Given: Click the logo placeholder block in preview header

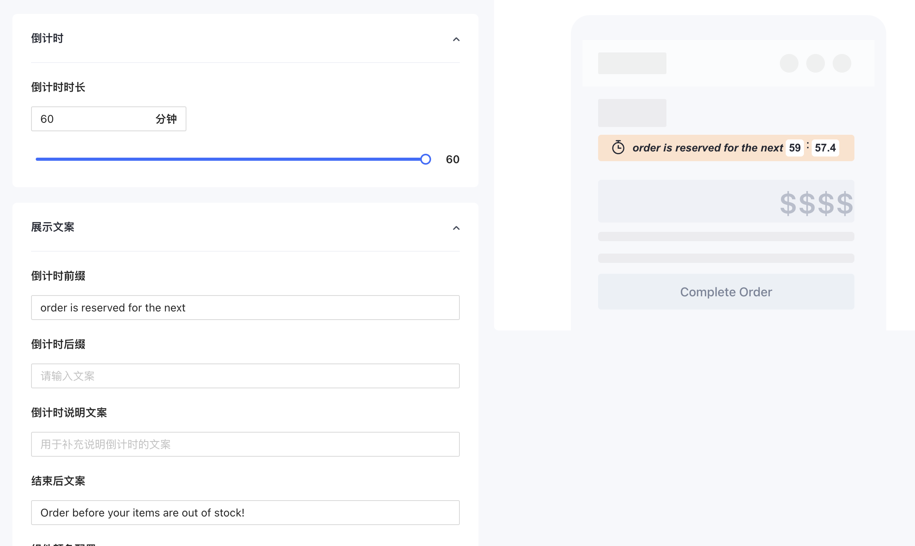Looking at the screenshot, I should pos(632,63).
